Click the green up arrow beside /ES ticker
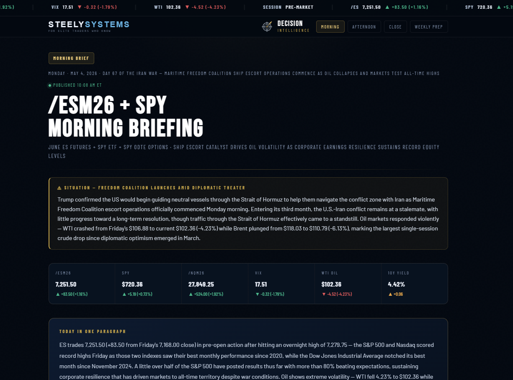The image size is (513, 380). 387,7
